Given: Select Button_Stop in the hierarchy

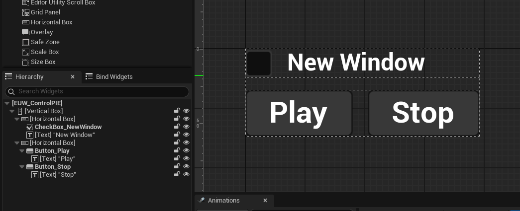Looking at the screenshot, I should pyautogui.click(x=53, y=167).
